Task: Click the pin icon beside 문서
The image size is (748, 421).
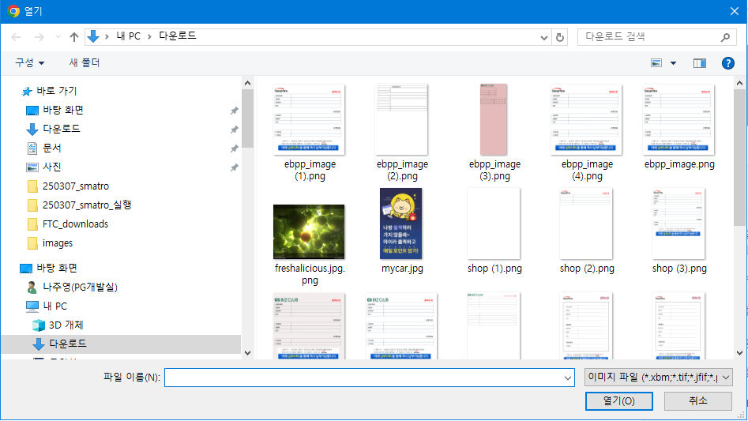Action: point(235,148)
